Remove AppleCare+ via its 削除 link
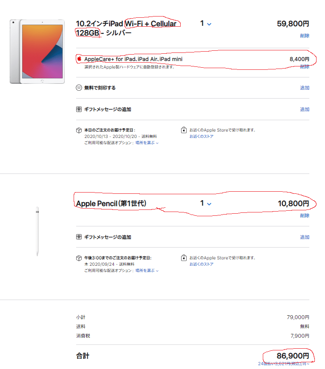Viewport: 325px width, 369px height. coord(304,69)
